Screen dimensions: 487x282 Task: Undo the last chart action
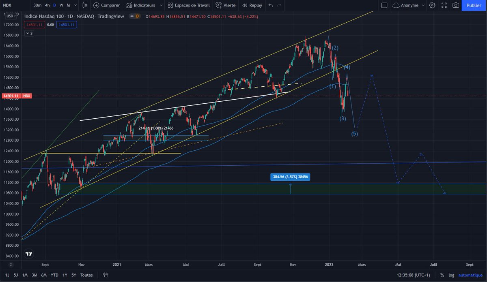click(x=271, y=5)
